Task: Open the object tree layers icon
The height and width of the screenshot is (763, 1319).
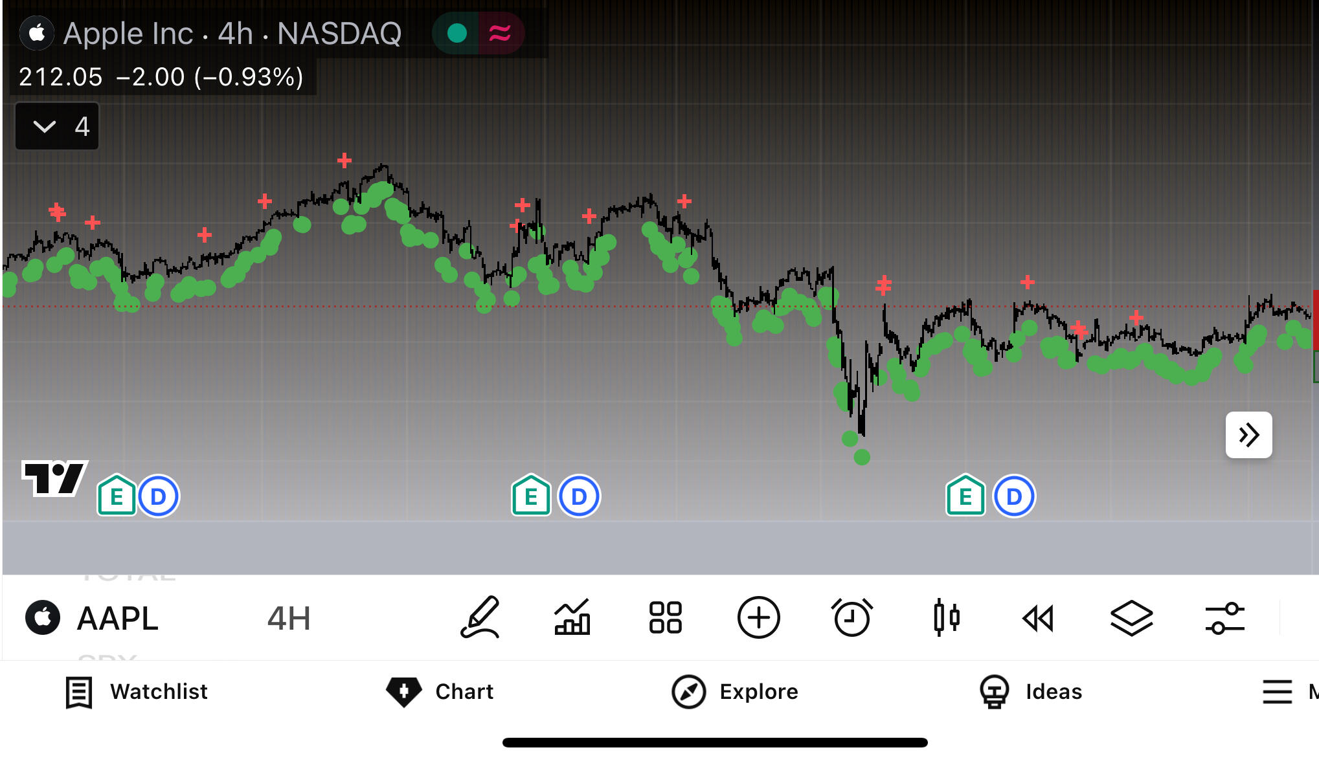Action: click(x=1131, y=617)
